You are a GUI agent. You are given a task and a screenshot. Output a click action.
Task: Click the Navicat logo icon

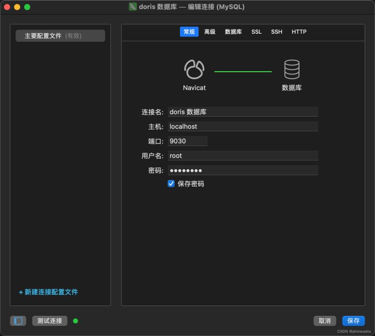point(194,69)
